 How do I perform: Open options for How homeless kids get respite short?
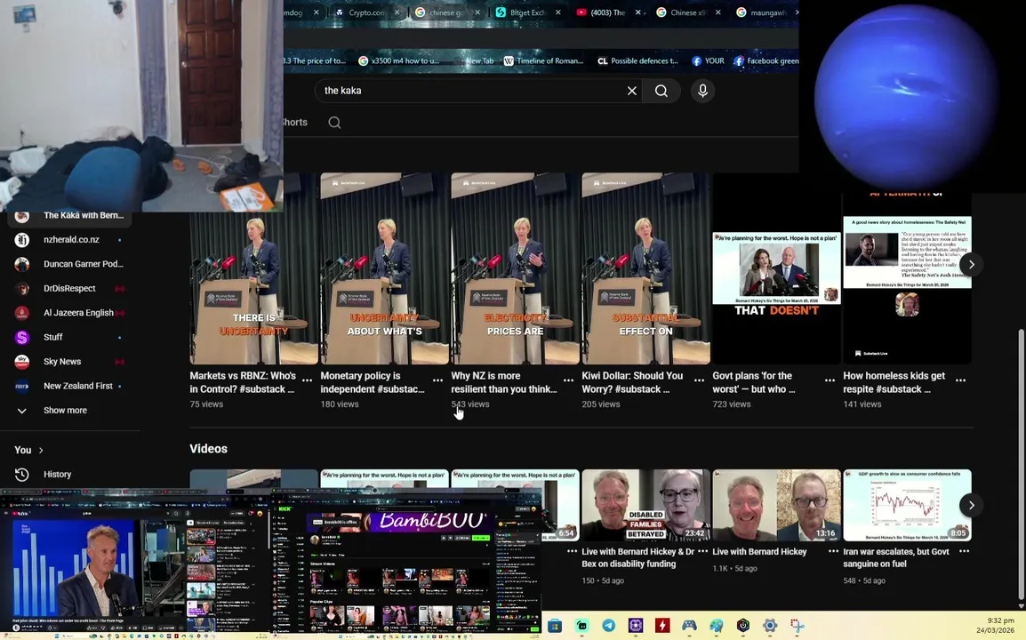click(x=960, y=380)
